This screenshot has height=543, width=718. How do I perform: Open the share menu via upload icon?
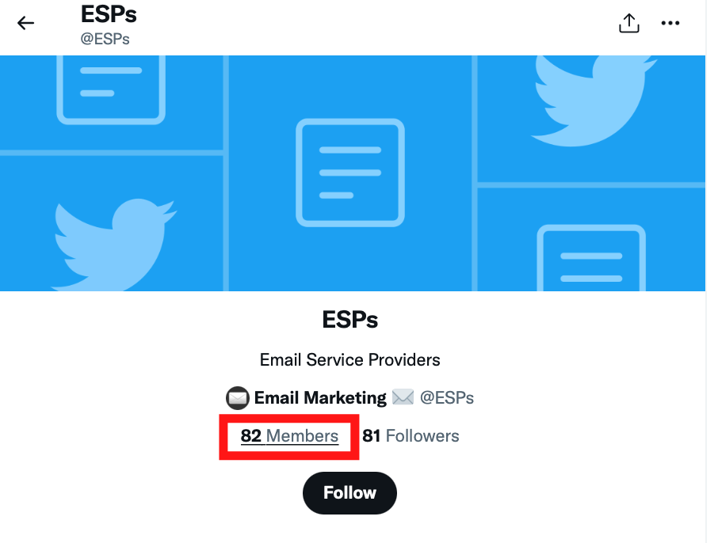coord(628,23)
